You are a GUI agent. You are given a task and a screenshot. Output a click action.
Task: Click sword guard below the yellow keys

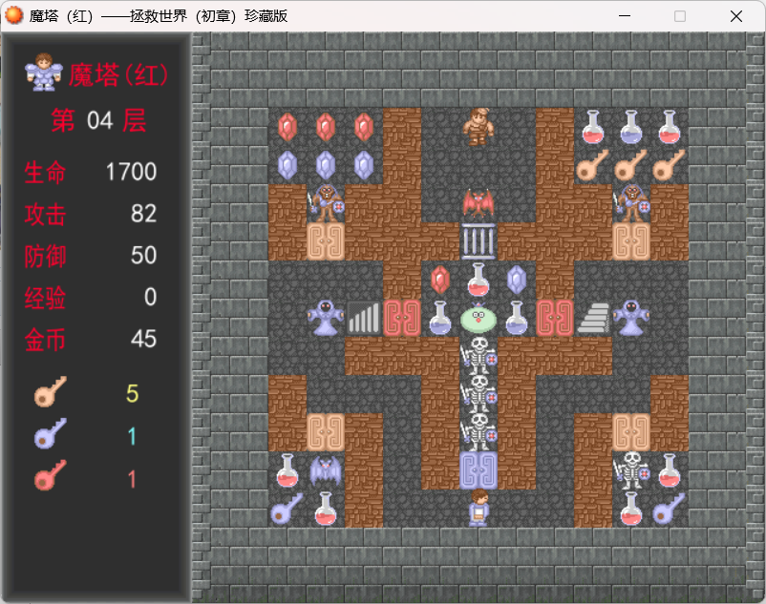click(x=630, y=203)
